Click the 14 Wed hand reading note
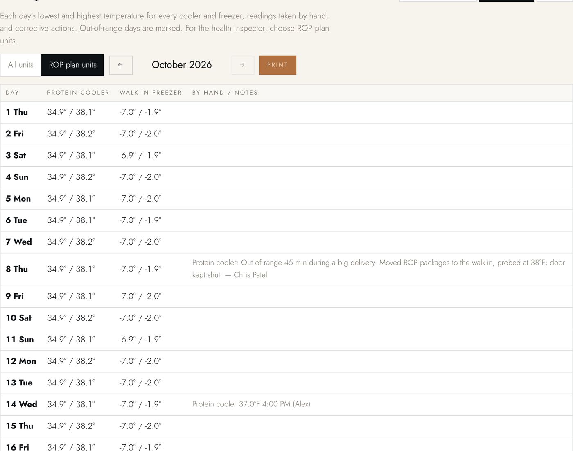This screenshot has height=451, width=573. pos(251,404)
